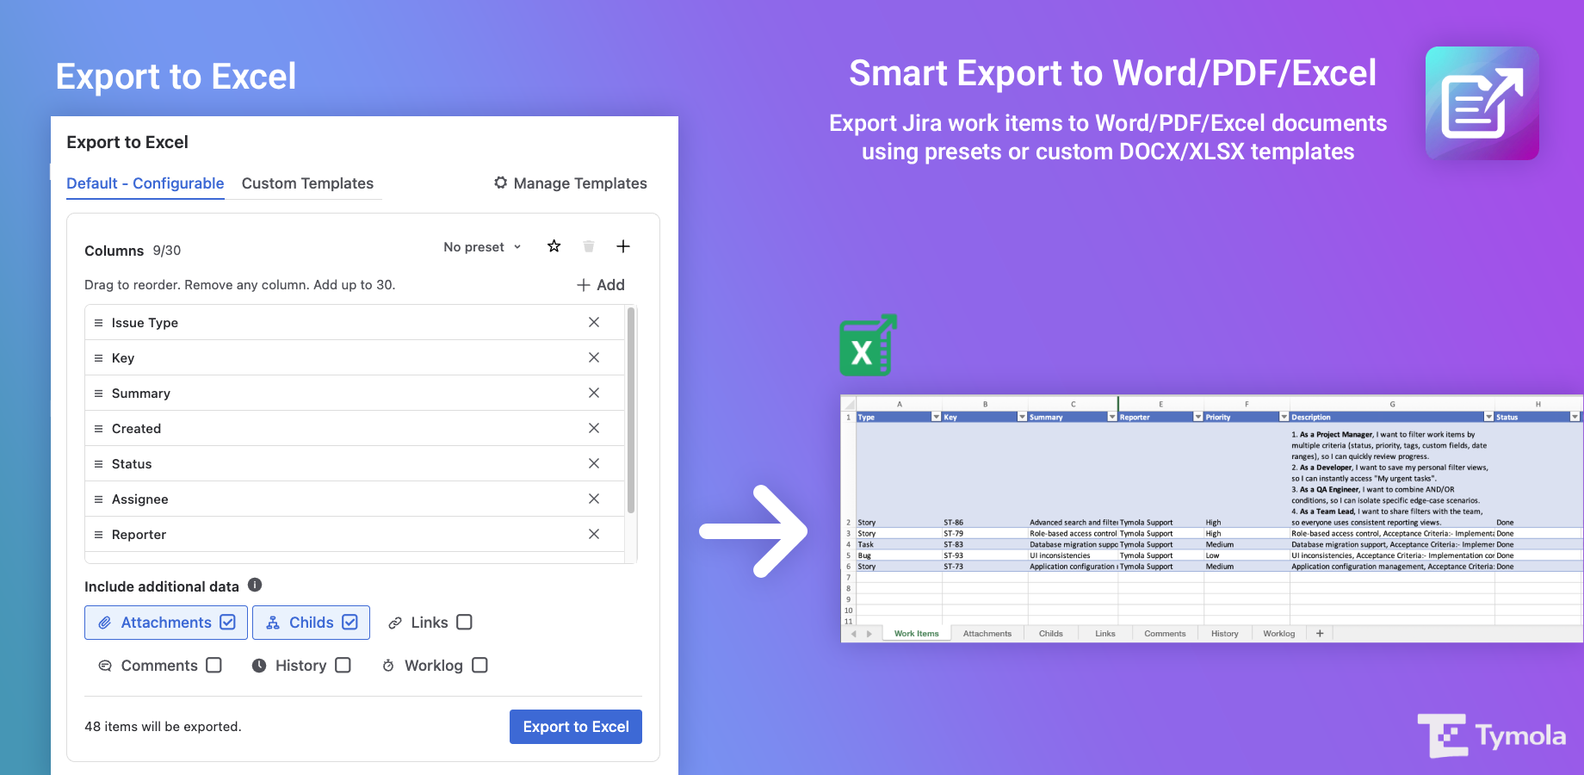The width and height of the screenshot is (1584, 775).
Task: Open the No preset dropdown
Action: 482,247
